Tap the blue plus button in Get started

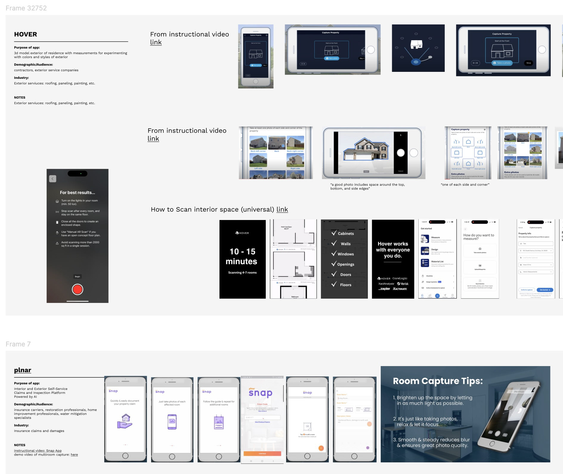coord(437,296)
